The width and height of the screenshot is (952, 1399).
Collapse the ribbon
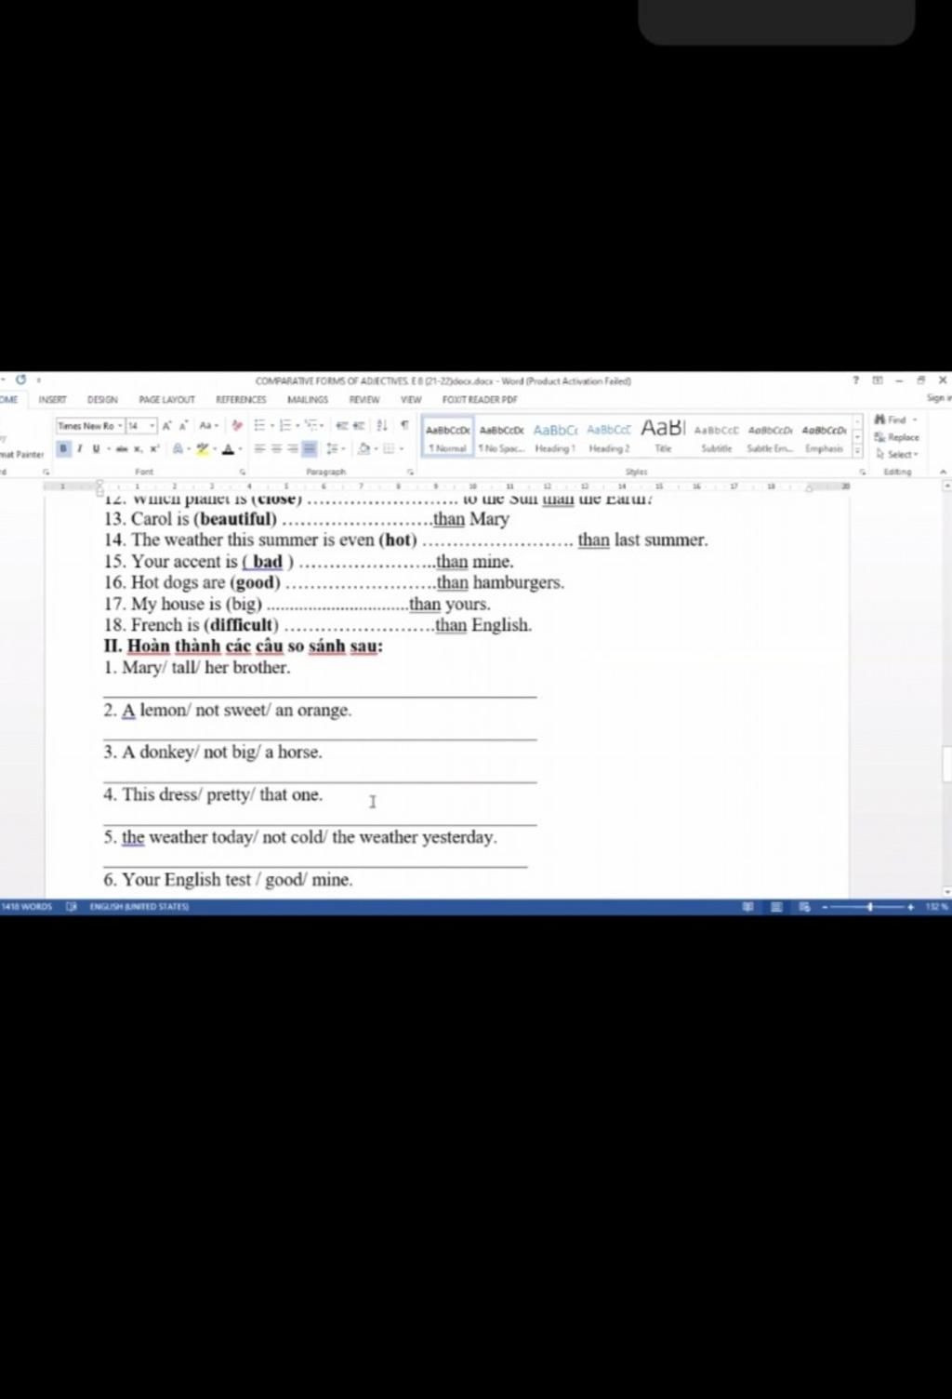pyautogui.click(x=943, y=472)
